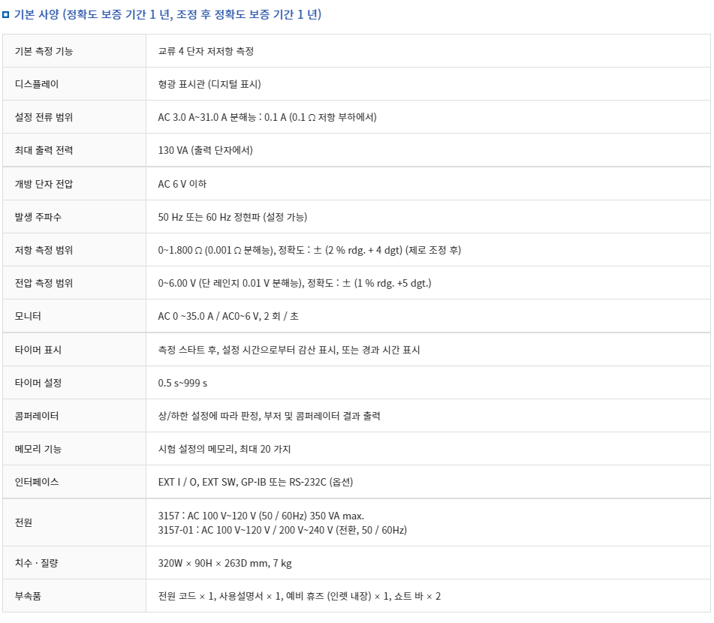The image size is (714, 623).
Task: Click the 50 Hz 또는 60 Hz frequency value
Action: [x=233, y=217]
